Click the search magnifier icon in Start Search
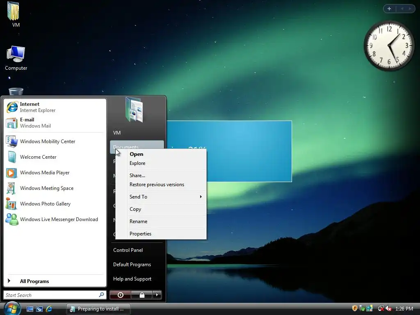Screen dimensions: 420x315 (102, 294)
